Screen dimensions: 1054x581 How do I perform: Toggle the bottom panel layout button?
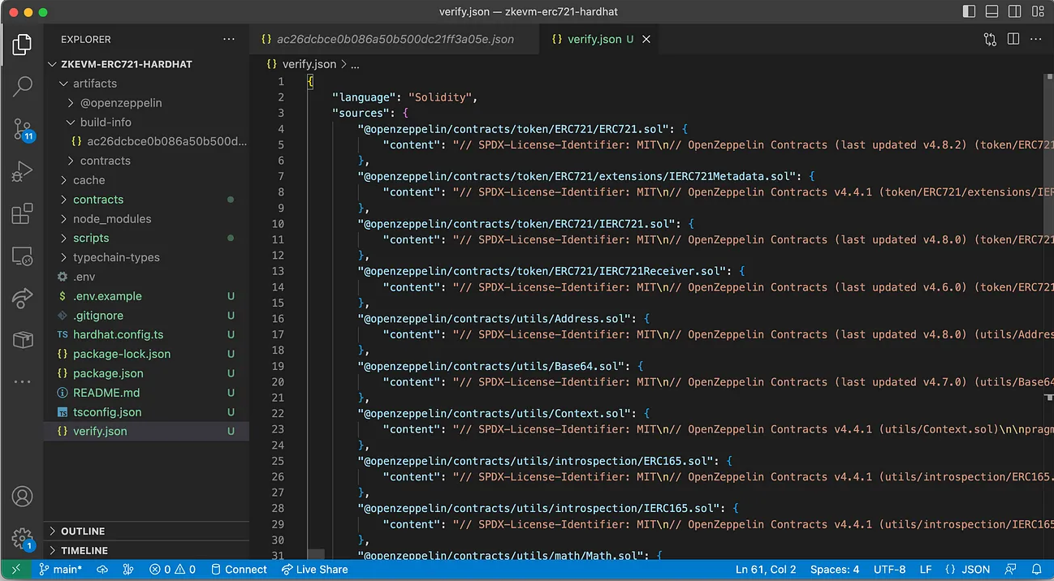pos(991,12)
